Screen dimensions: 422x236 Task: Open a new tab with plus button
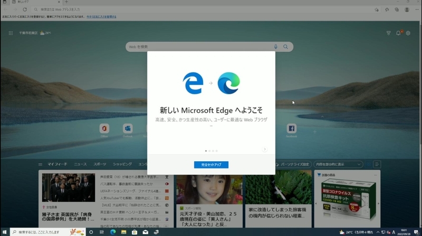tap(66, 2)
